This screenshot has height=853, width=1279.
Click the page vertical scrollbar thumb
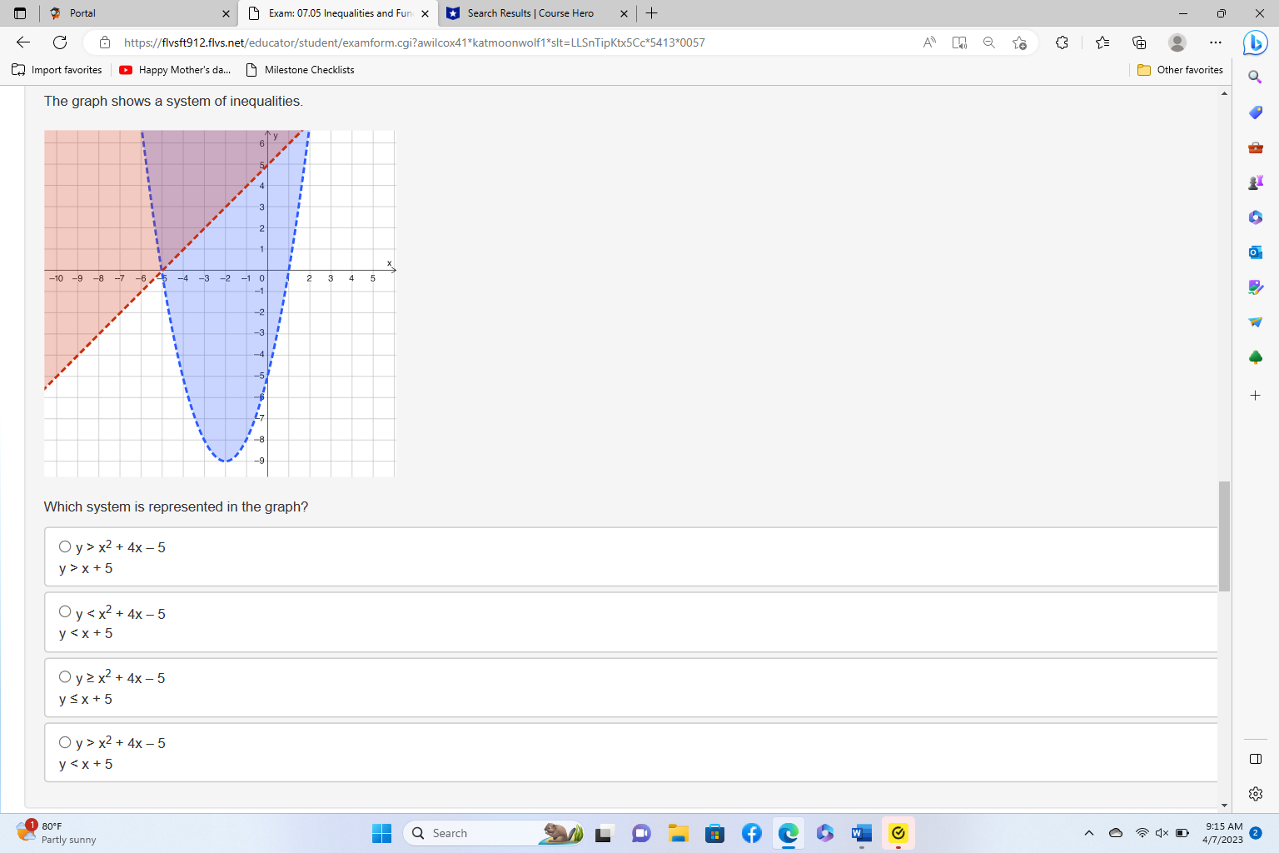[1224, 536]
